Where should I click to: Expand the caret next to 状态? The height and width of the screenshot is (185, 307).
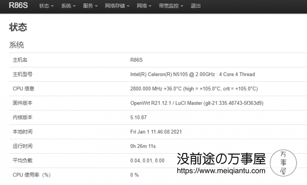click(x=52, y=6)
